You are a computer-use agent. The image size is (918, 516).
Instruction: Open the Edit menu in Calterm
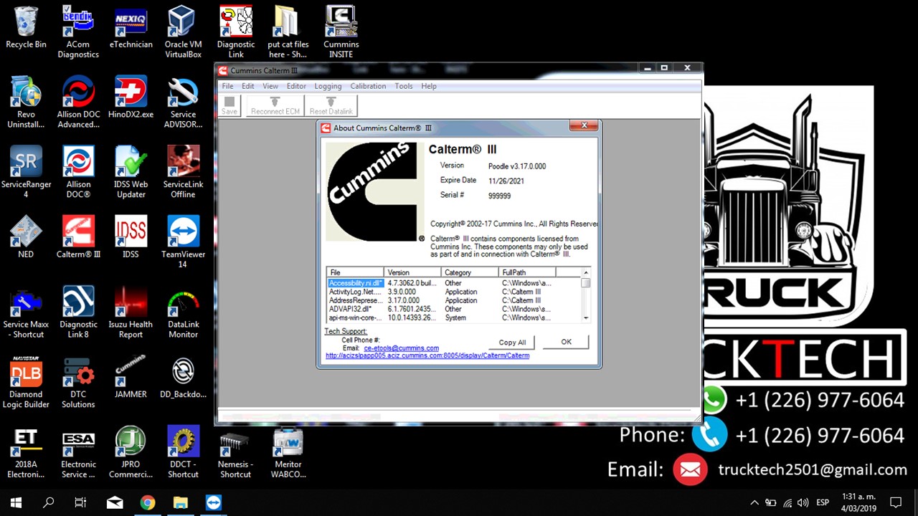247,86
